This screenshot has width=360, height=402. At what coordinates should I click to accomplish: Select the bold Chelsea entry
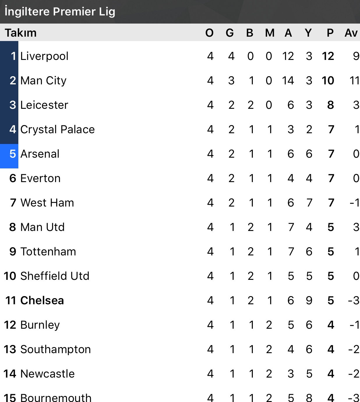(42, 300)
